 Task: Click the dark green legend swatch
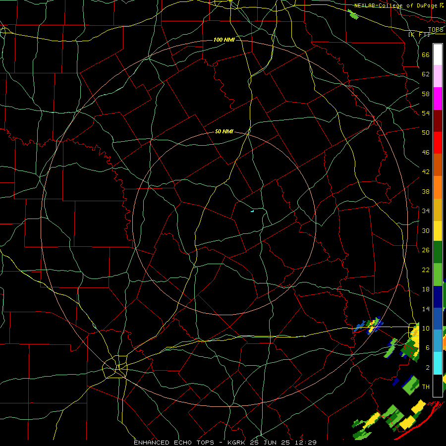coord(438,252)
